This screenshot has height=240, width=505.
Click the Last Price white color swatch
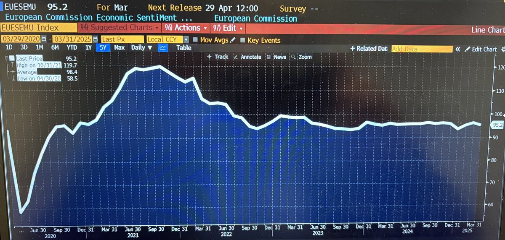[x=11, y=58]
